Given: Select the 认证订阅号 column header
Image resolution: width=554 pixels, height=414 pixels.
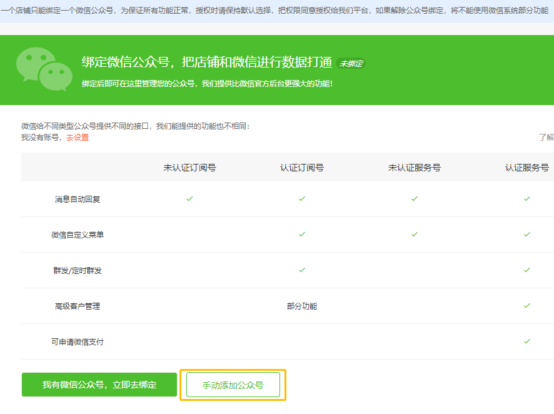Looking at the screenshot, I should click(302, 168).
